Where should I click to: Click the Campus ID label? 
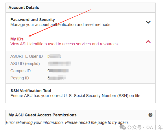tap(21, 71)
